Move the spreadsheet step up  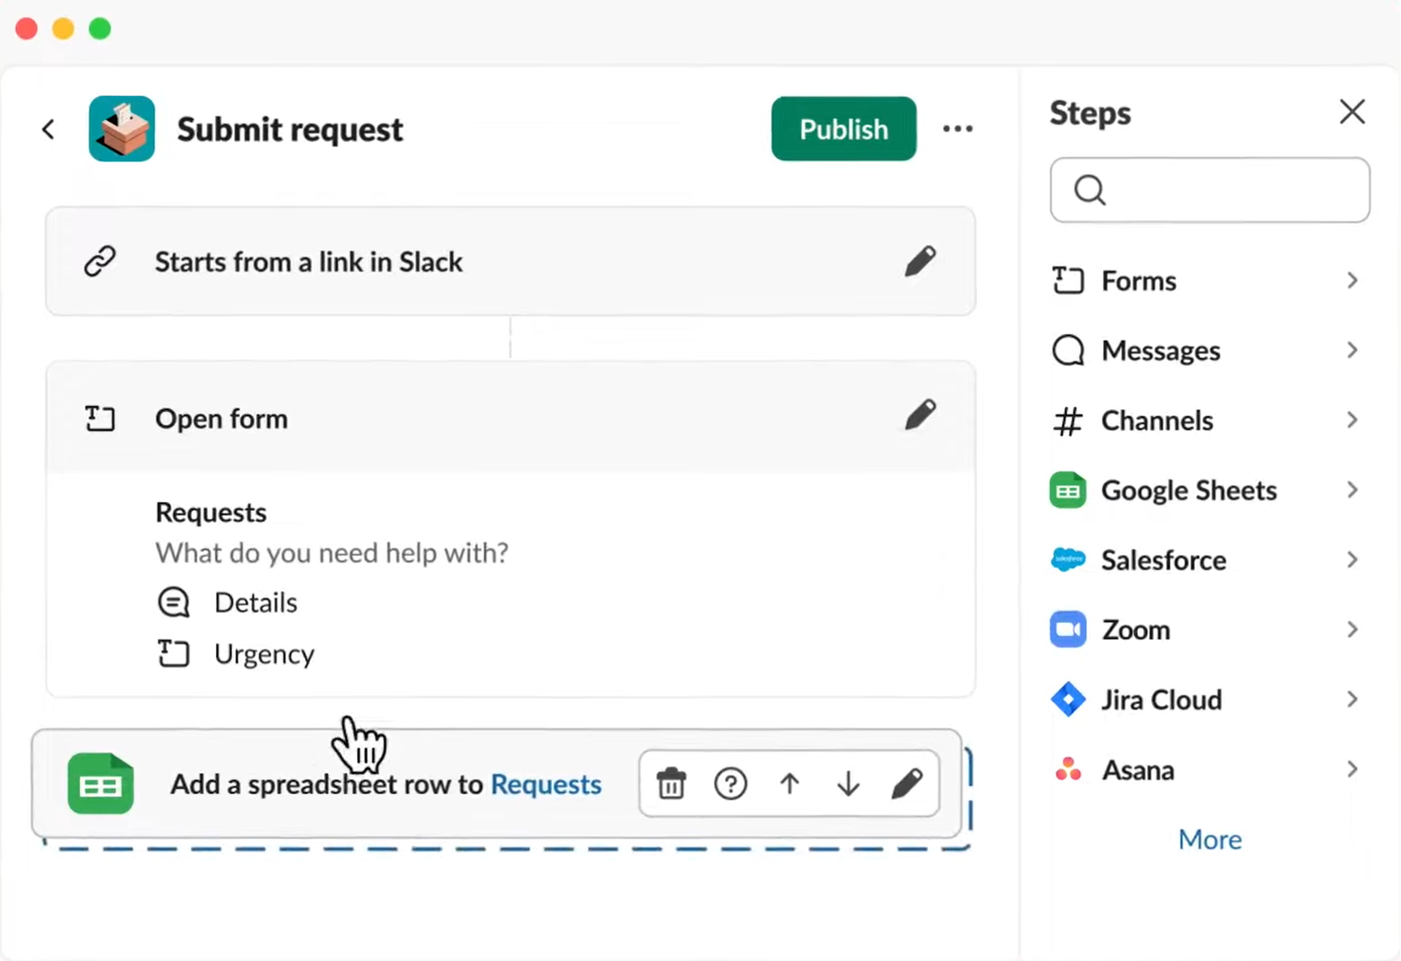[789, 783]
